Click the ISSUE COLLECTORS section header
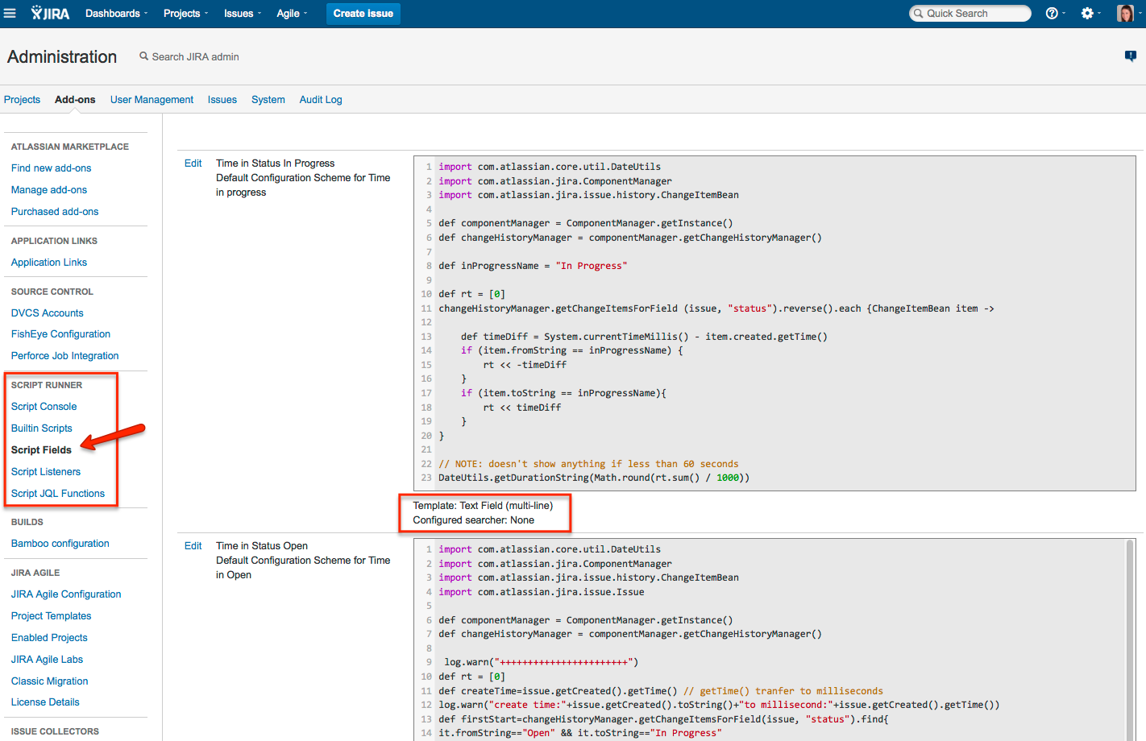 55,731
